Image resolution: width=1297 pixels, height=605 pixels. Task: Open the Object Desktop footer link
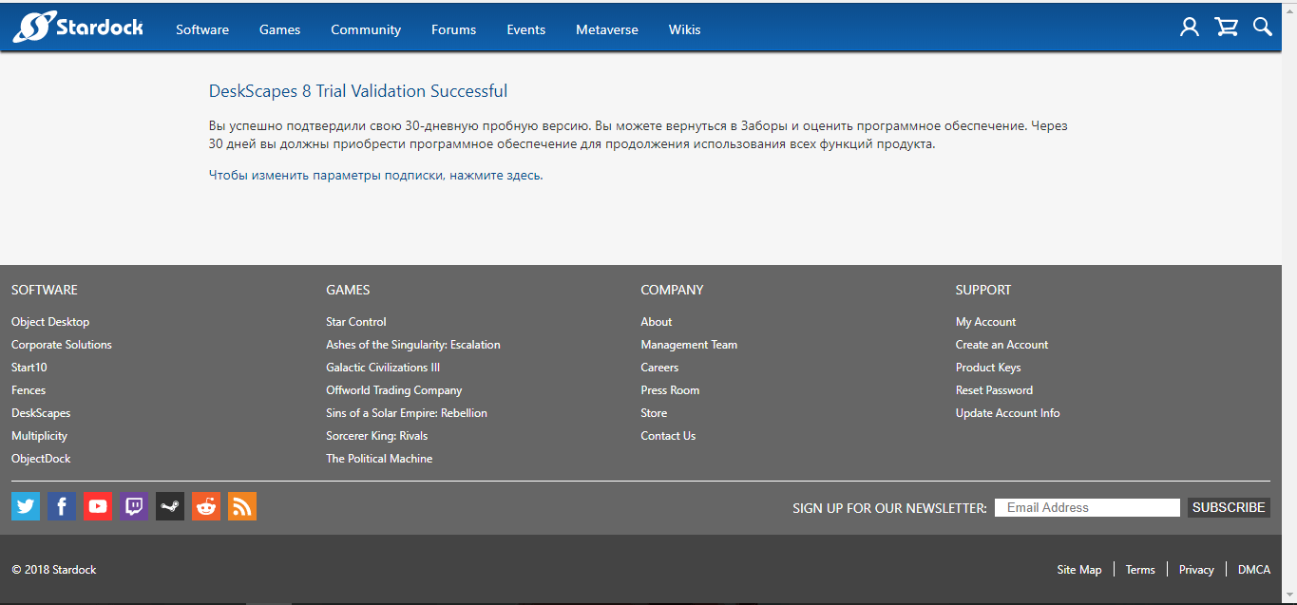tap(50, 322)
